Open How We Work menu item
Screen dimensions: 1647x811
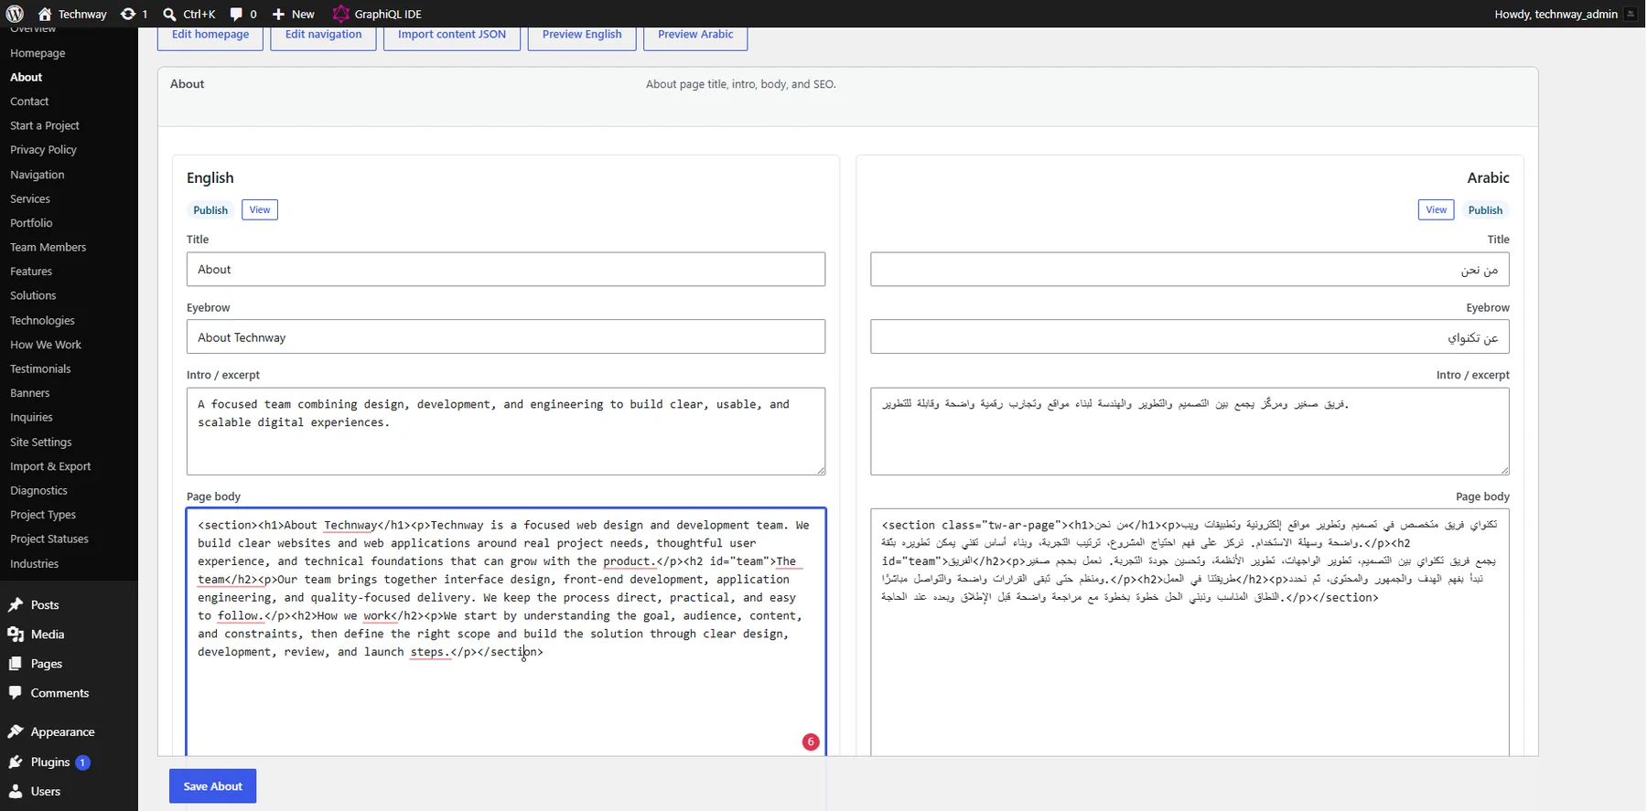[46, 345]
